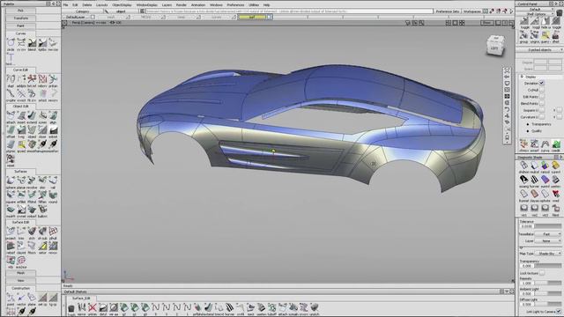Adjust the Tolerance slider
The height and width of the screenshot is (317, 564).
(547, 226)
